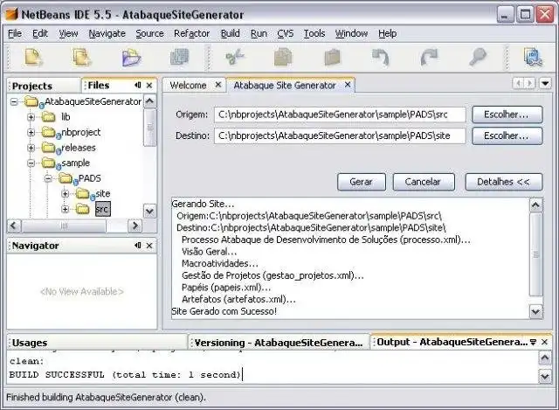
Task: Close the Files panel
Action: coord(149,86)
